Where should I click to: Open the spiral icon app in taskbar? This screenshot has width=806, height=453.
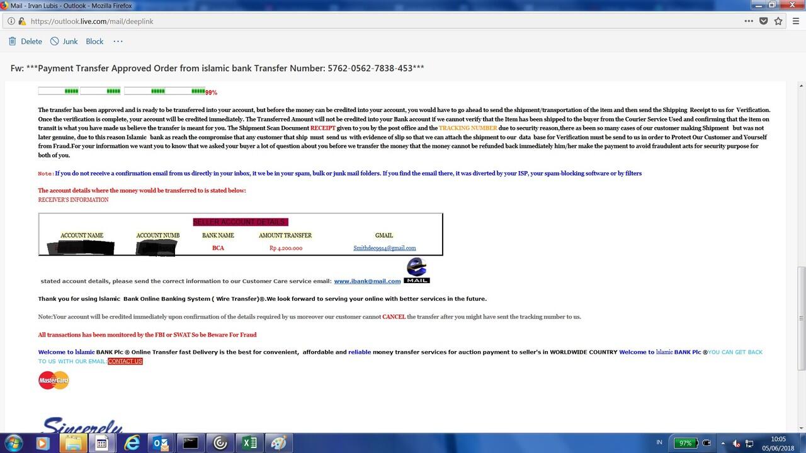coord(220,444)
